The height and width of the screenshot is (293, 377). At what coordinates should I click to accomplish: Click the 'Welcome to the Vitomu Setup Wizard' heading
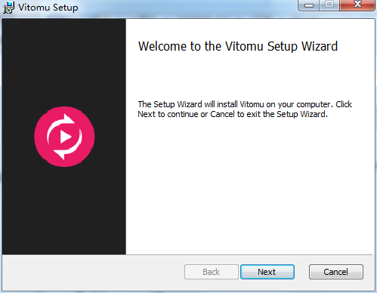click(x=238, y=46)
